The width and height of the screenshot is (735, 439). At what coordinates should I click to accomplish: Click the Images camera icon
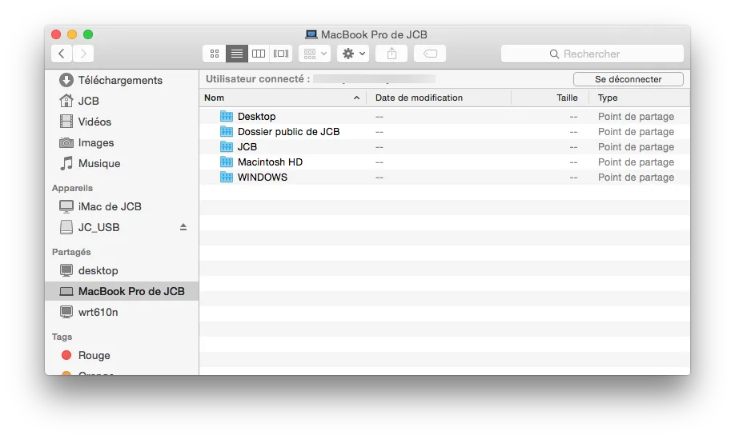[66, 142]
